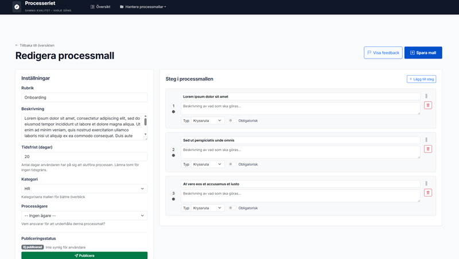Delete step 1 with the trash icon
Screen dimensions: 459x259
tap(428, 105)
